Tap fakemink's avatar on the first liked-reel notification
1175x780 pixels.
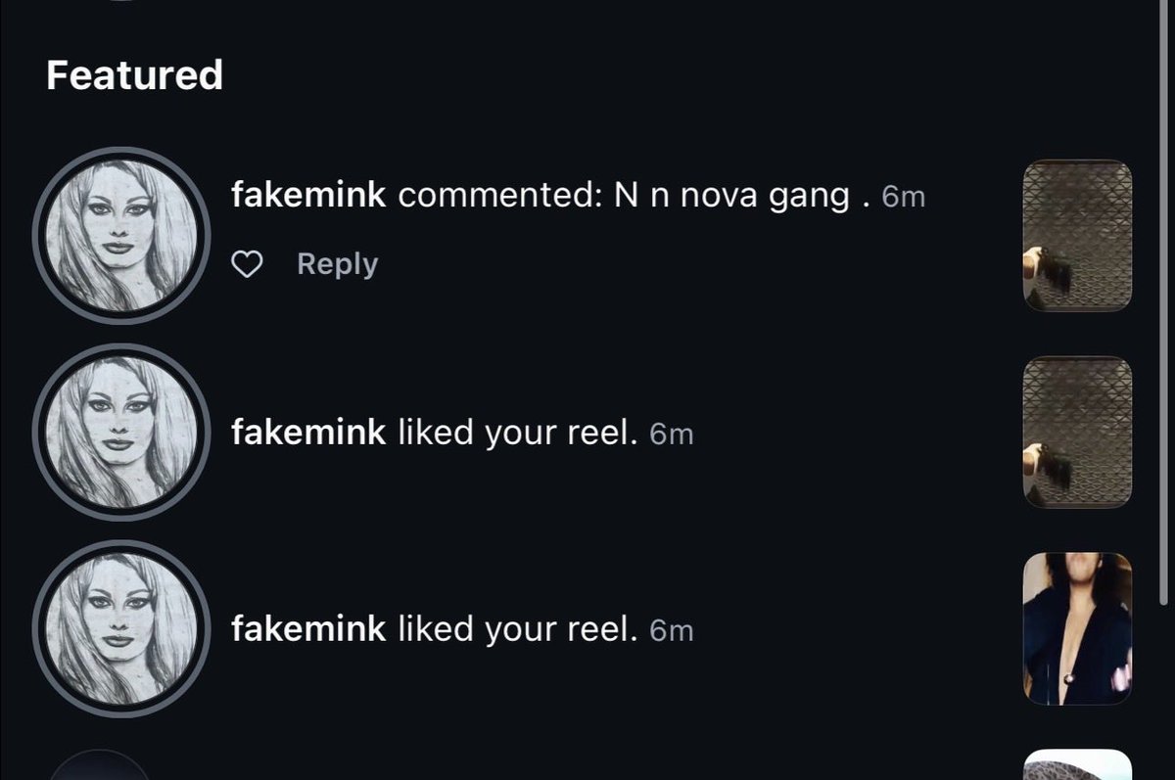pos(120,432)
